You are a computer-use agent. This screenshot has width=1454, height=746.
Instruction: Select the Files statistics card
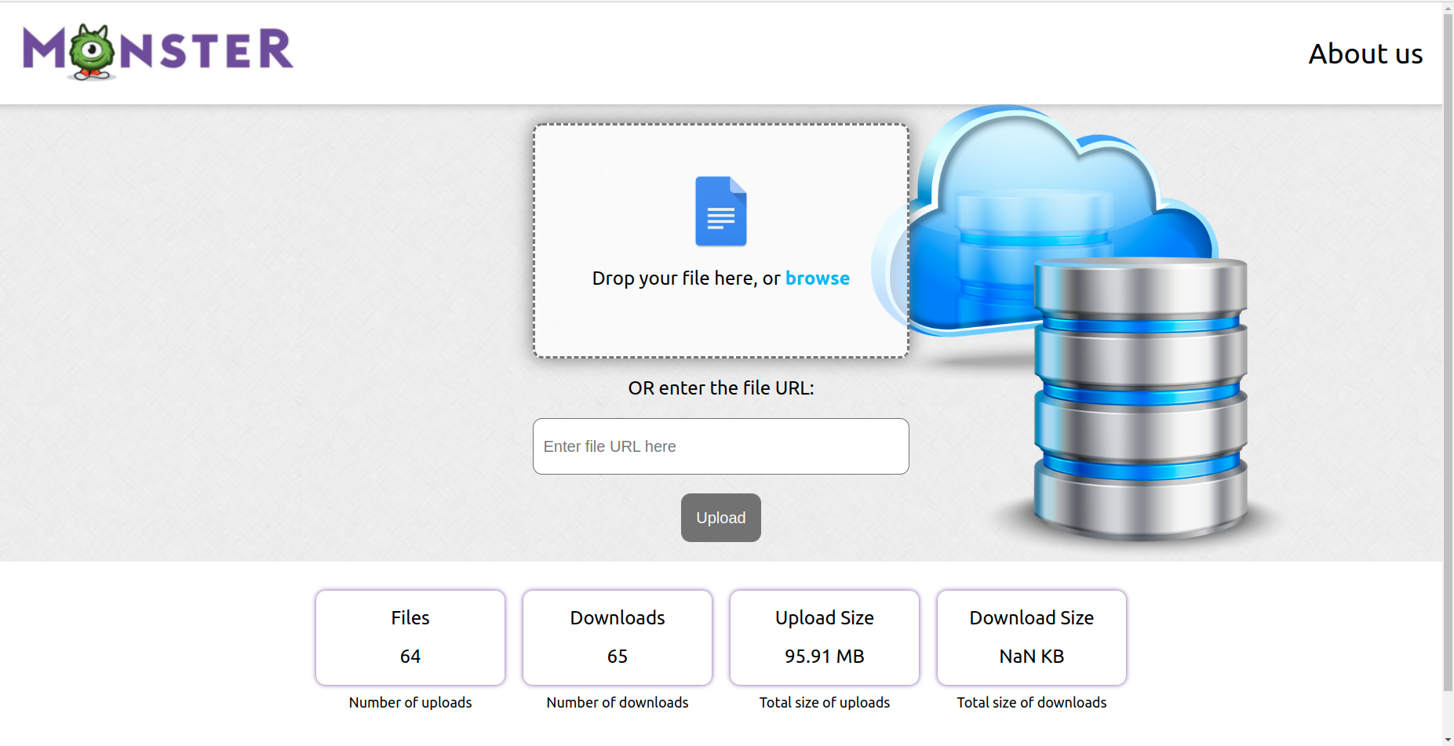pos(410,638)
